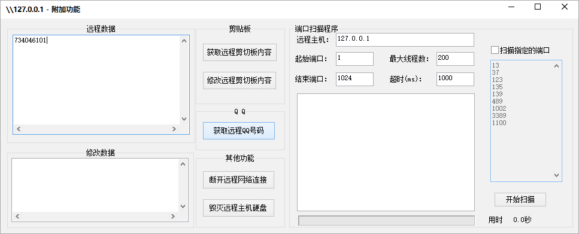Image resolution: width=579 pixels, height=234 pixels.
Task: Minimize the 附加功能 window
Action: point(511,7)
